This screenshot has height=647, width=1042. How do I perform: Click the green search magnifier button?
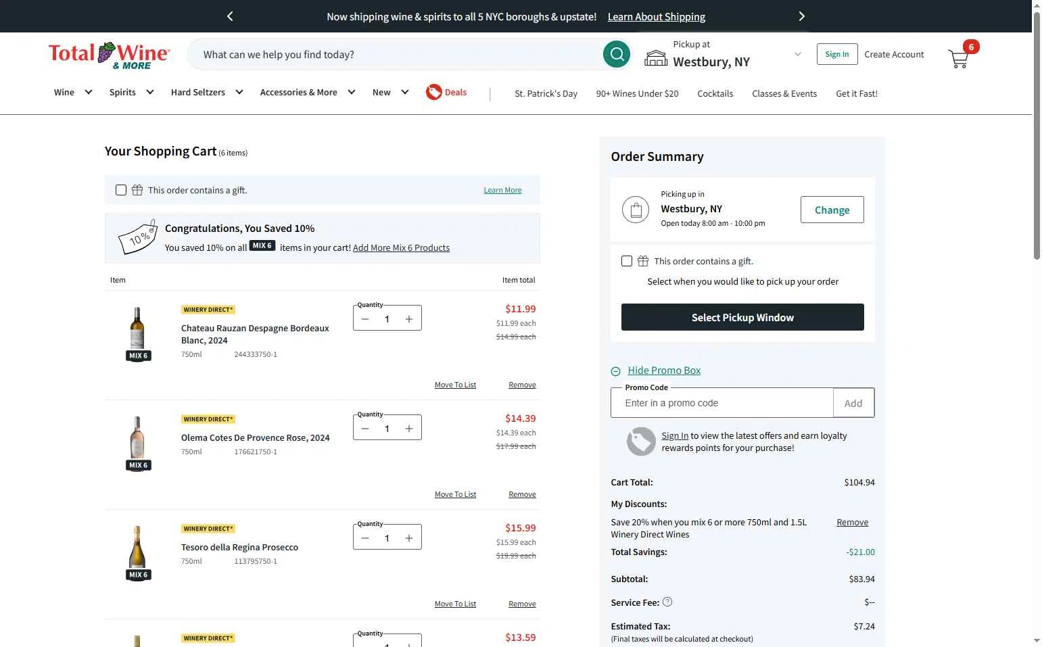click(616, 54)
